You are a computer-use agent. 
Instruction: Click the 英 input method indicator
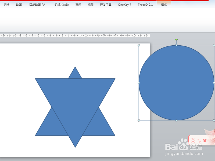point(193,140)
